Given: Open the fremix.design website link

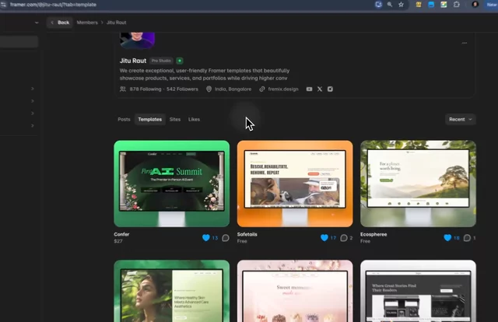Looking at the screenshot, I should tap(283, 89).
